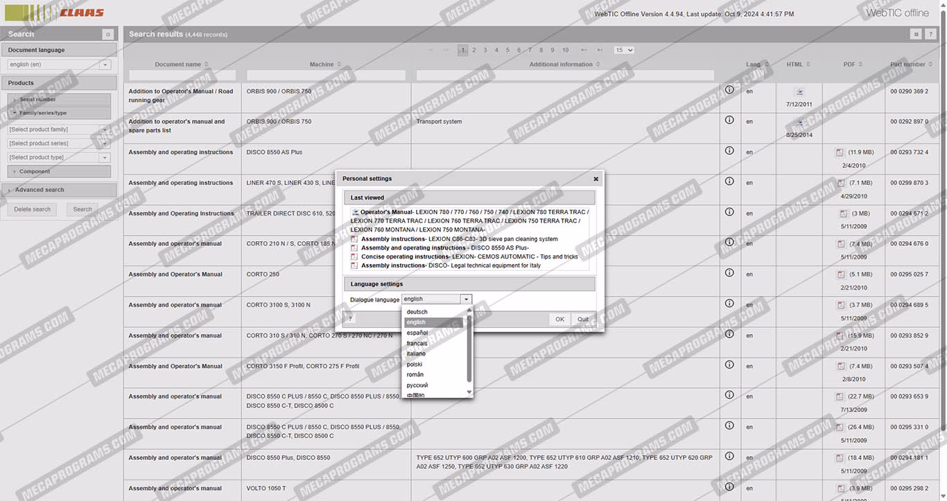947x501 pixels.
Task: Go to results page 2
Action: 474,50
